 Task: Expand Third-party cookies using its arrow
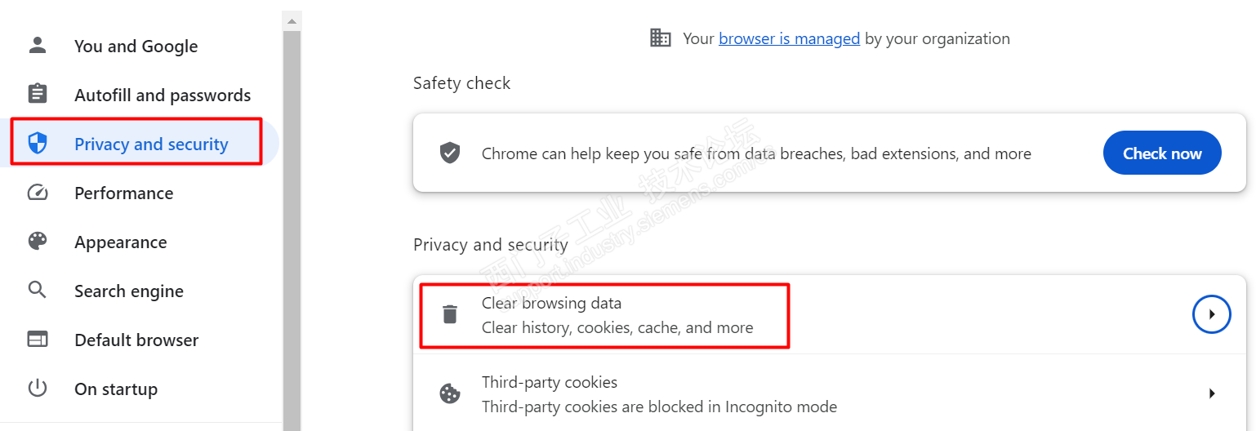pyautogui.click(x=1212, y=393)
